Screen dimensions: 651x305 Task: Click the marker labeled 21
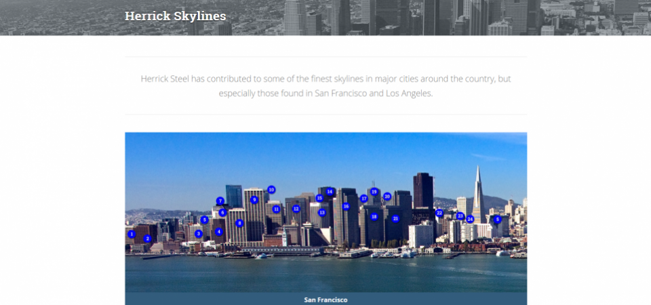tap(395, 218)
